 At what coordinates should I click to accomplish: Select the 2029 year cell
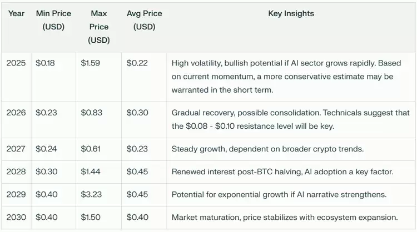(16, 195)
